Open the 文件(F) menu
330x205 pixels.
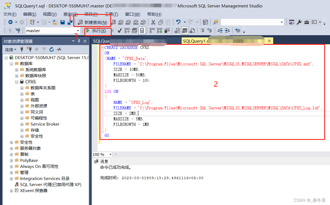tap(10, 14)
